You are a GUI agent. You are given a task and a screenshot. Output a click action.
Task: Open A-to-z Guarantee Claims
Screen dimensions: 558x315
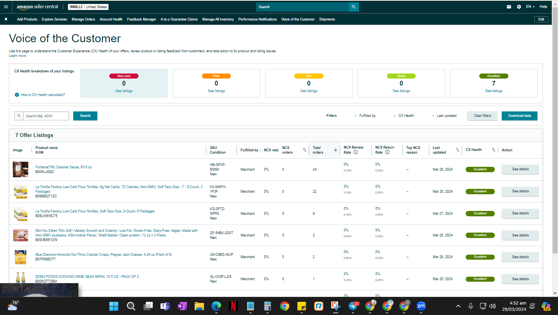pos(179,19)
